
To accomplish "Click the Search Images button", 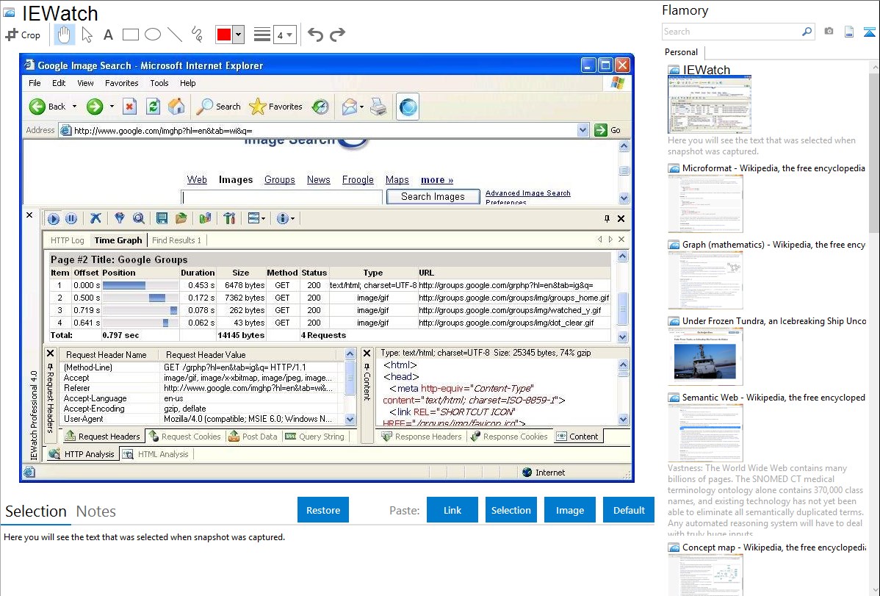I will click(x=433, y=197).
